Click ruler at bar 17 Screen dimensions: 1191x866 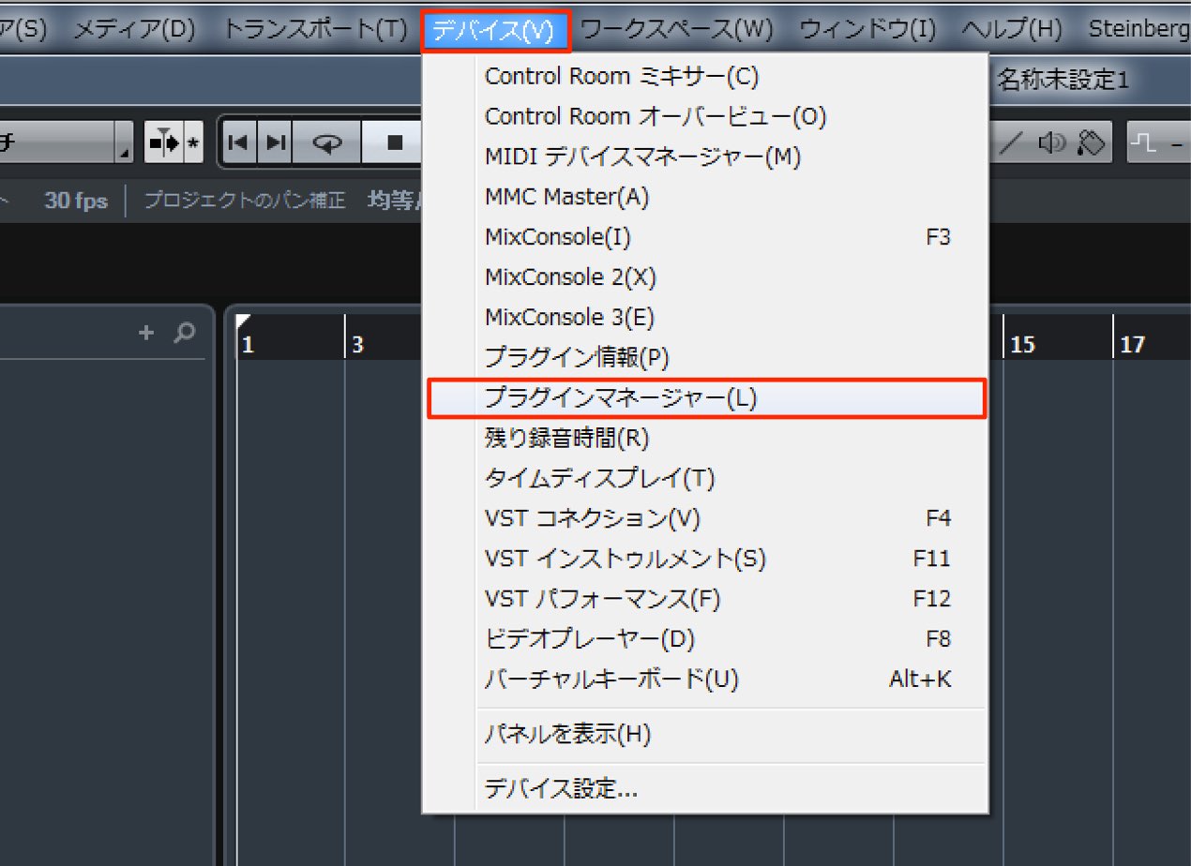(x=1133, y=345)
